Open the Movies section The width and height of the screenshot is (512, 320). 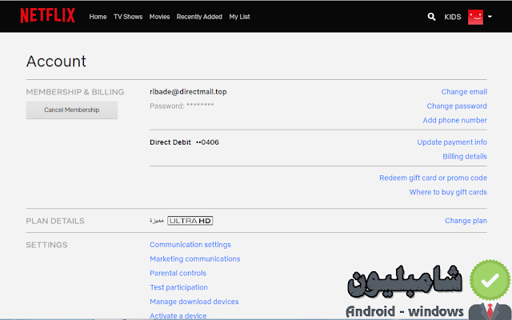[x=159, y=17]
